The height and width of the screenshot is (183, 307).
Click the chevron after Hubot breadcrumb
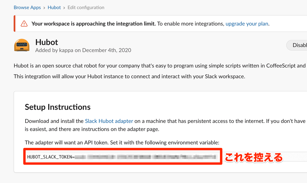click(x=64, y=8)
